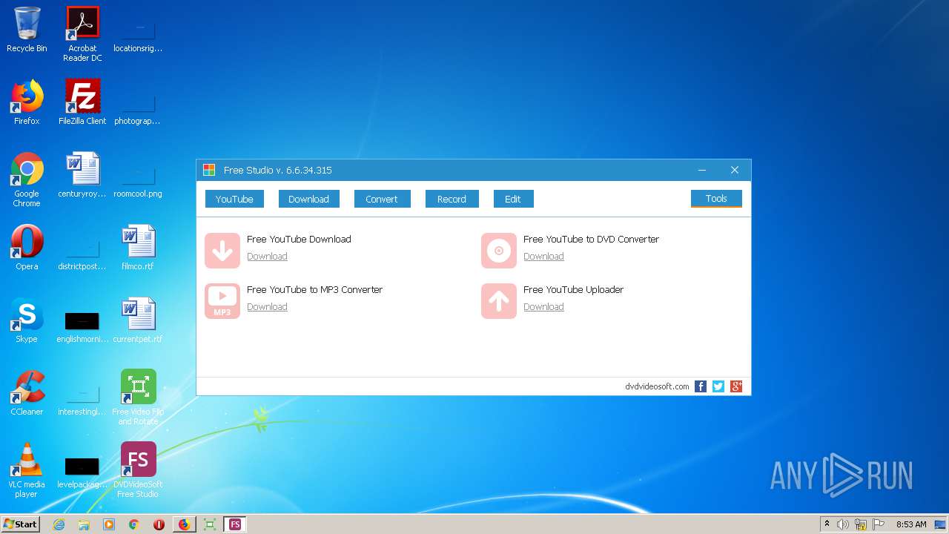Select the levelpackag file on desktop
This screenshot has width=949, height=534.
pos(82,466)
